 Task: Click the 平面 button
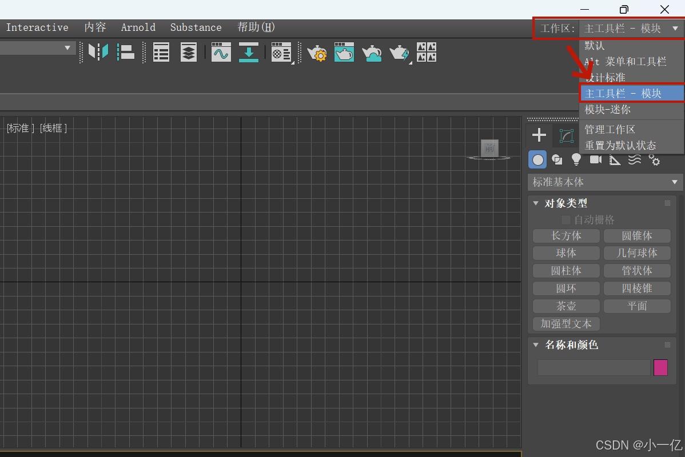tap(637, 306)
